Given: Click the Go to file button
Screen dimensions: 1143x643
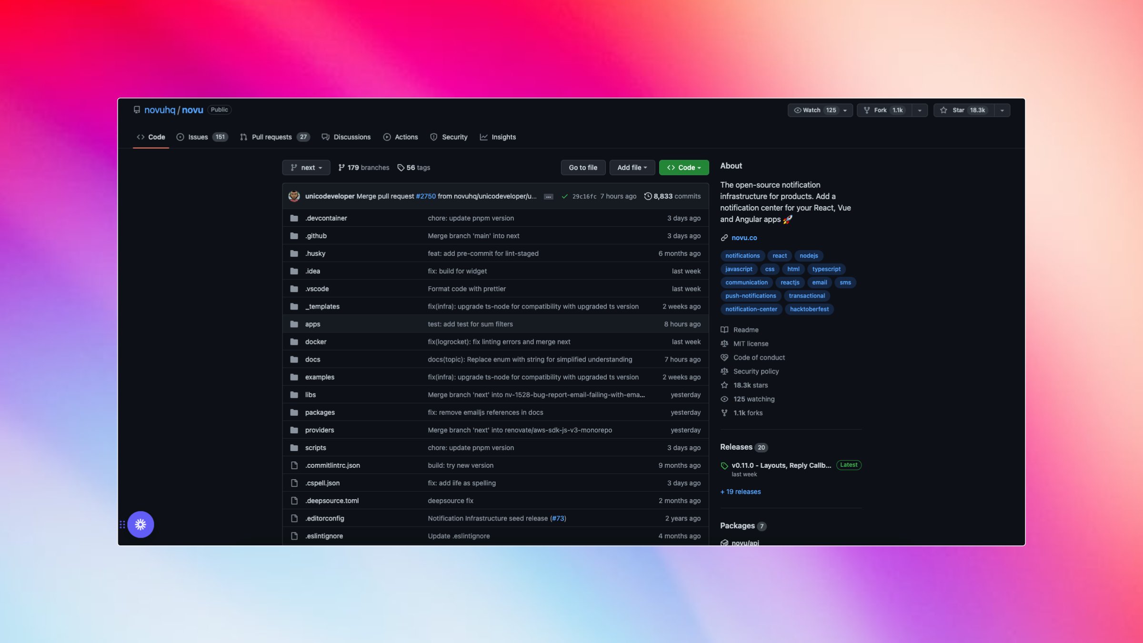Looking at the screenshot, I should click(583, 168).
